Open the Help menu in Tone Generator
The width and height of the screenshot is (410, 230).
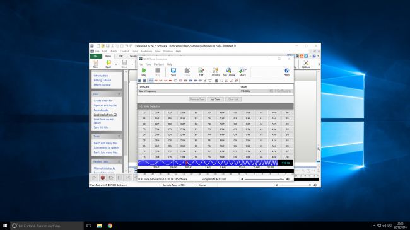click(170, 64)
